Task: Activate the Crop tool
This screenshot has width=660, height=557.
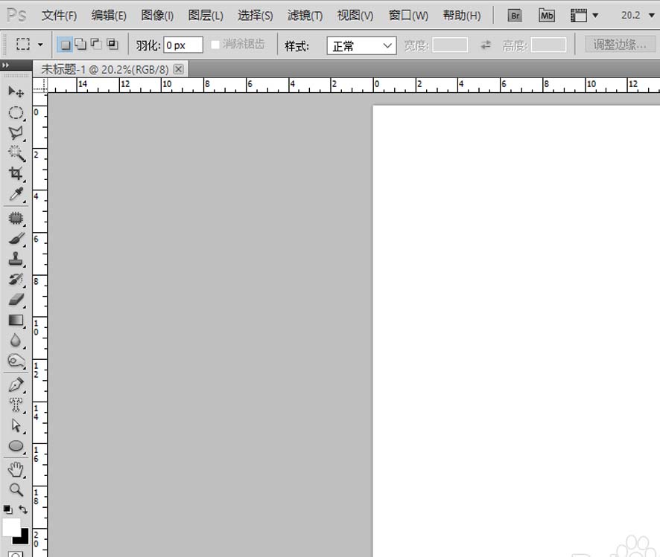Action: click(16, 173)
